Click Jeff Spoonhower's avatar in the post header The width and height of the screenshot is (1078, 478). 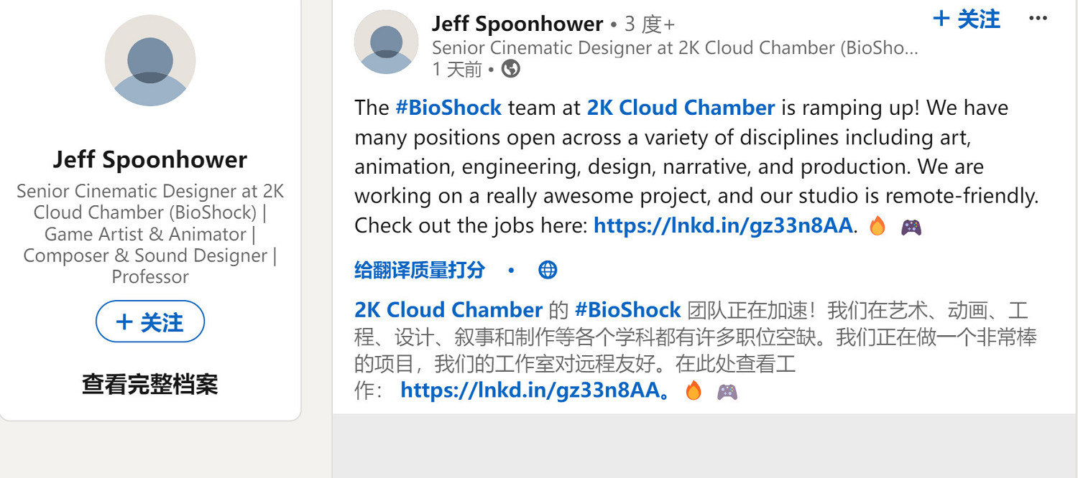pos(386,42)
